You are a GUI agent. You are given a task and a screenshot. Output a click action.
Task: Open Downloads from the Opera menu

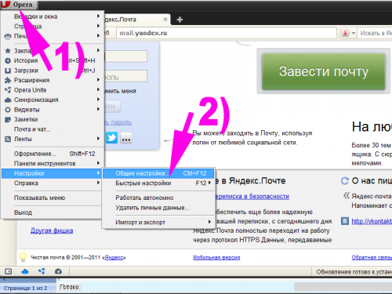click(53, 71)
